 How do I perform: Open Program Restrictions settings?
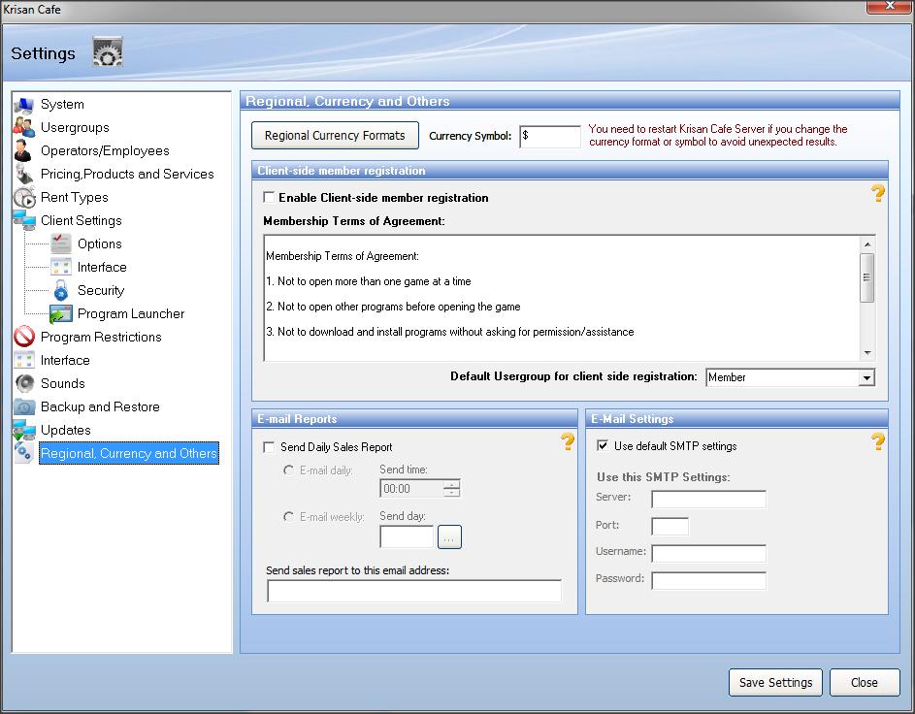point(101,338)
